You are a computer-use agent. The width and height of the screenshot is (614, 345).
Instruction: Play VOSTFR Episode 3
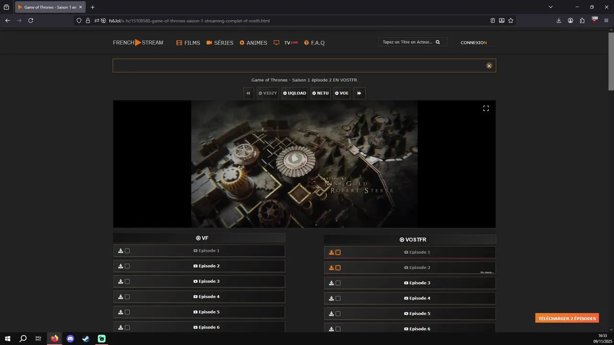[417, 283]
